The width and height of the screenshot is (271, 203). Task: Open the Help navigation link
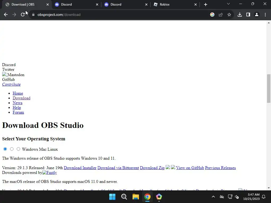(17, 108)
